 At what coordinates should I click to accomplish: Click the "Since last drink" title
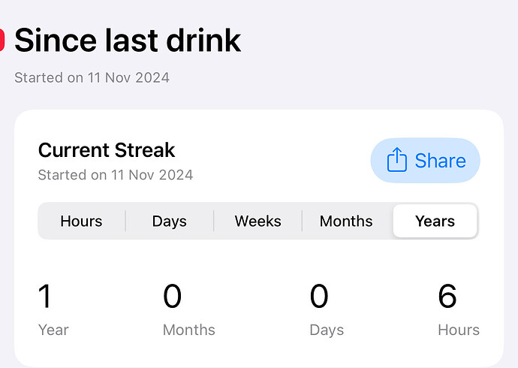point(128,40)
